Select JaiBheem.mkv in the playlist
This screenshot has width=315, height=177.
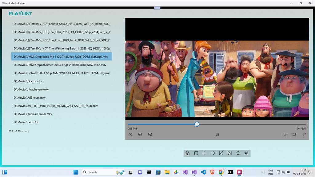pos(62,98)
